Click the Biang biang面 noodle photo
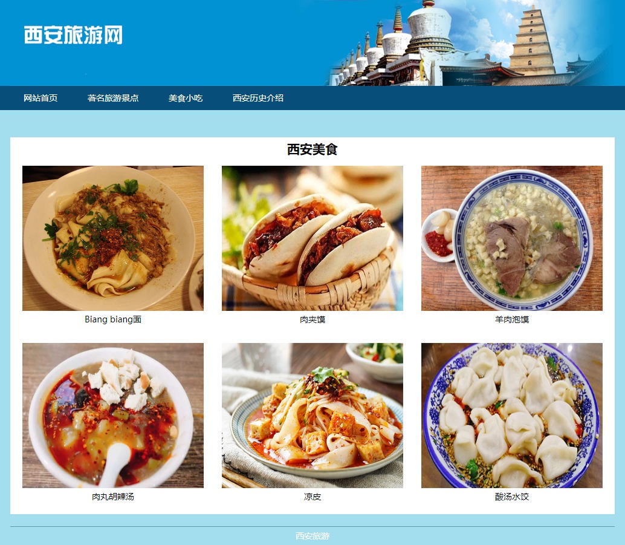This screenshot has width=625, height=545. pos(113,238)
